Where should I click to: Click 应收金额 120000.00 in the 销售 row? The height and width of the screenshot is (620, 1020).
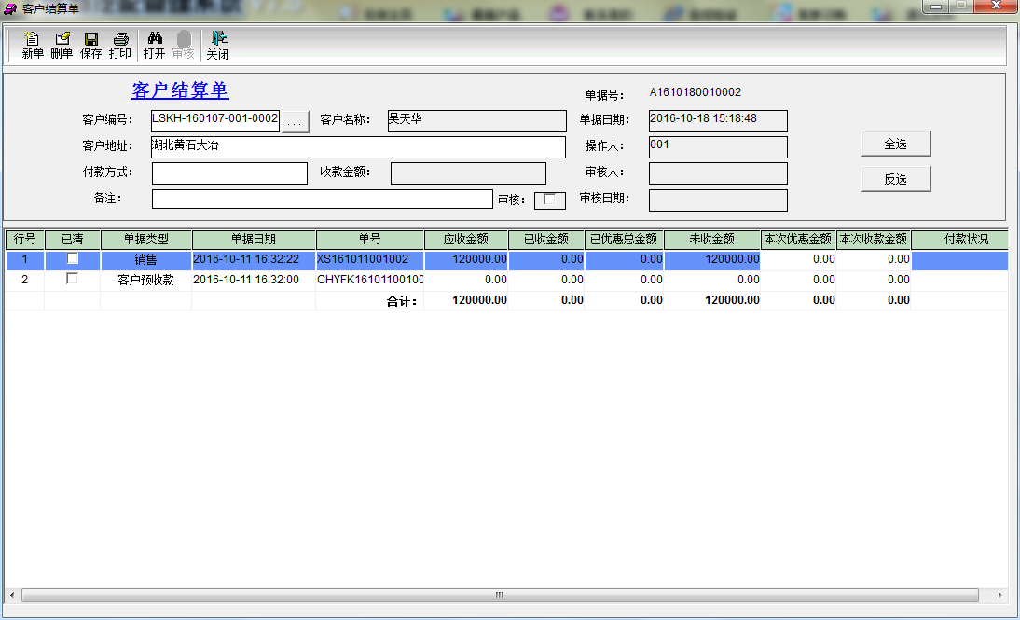coord(466,259)
